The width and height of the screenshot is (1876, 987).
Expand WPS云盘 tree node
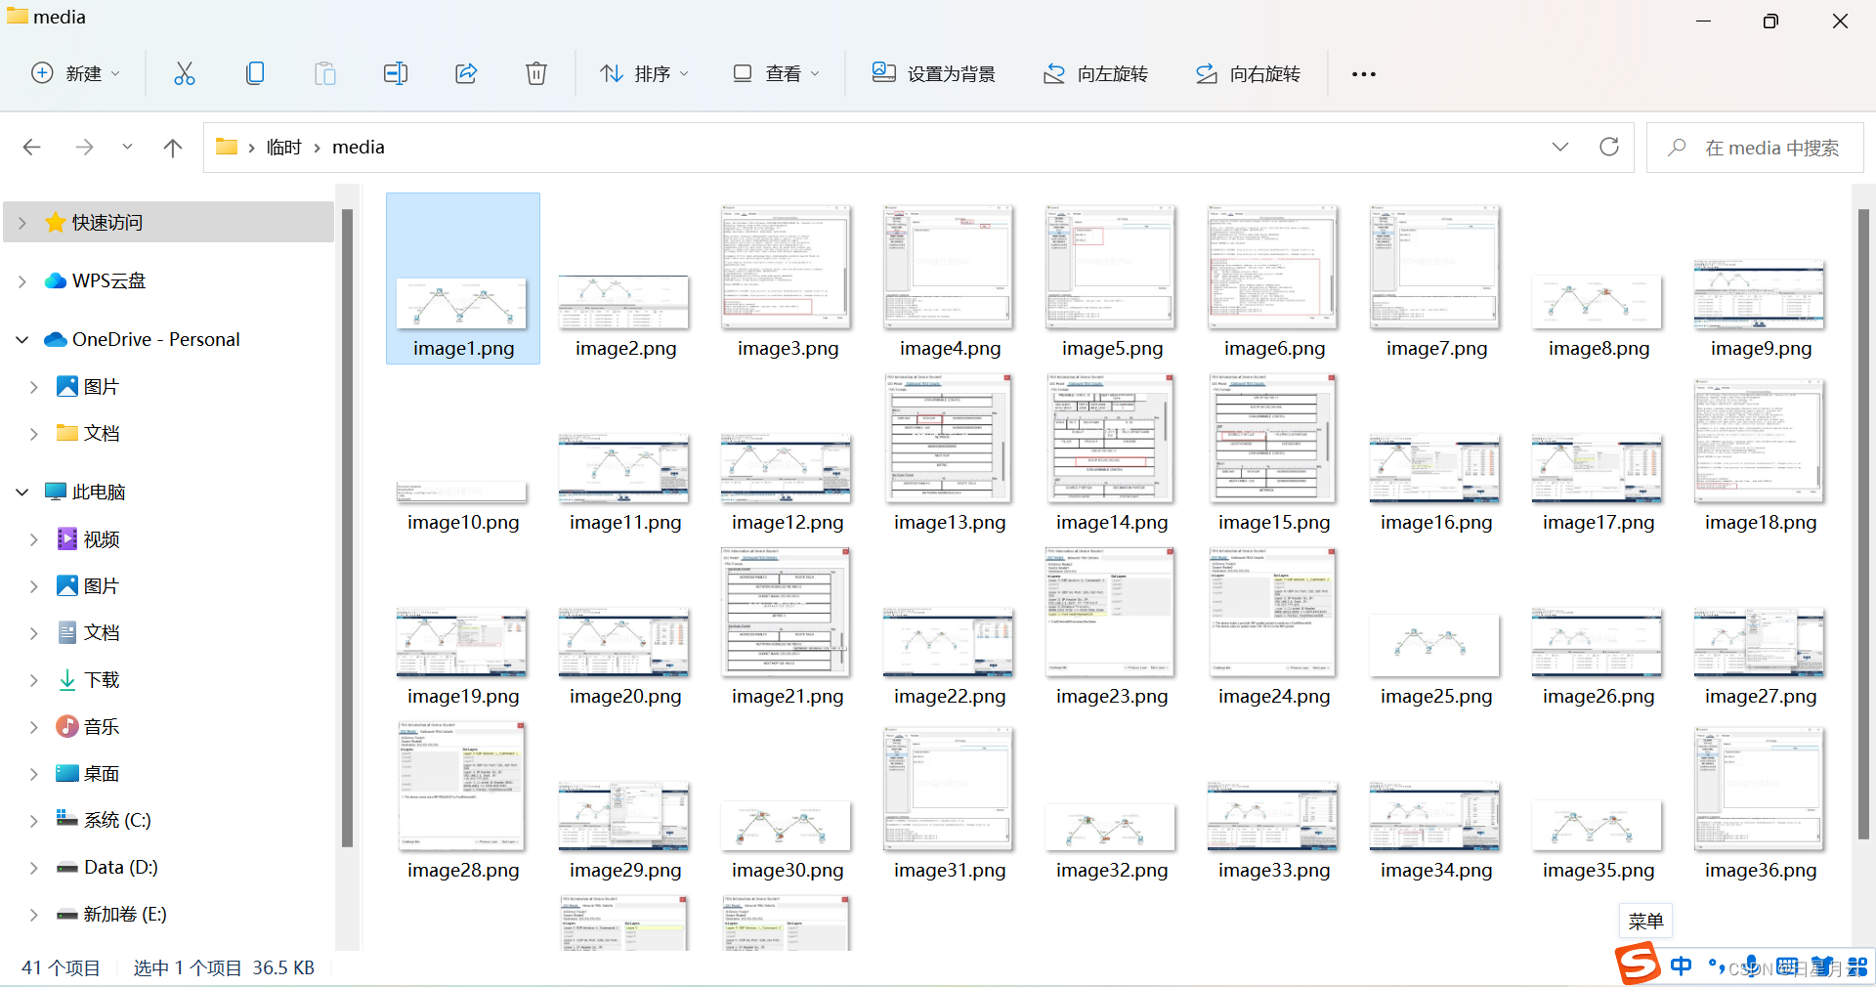click(x=22, y=281)
